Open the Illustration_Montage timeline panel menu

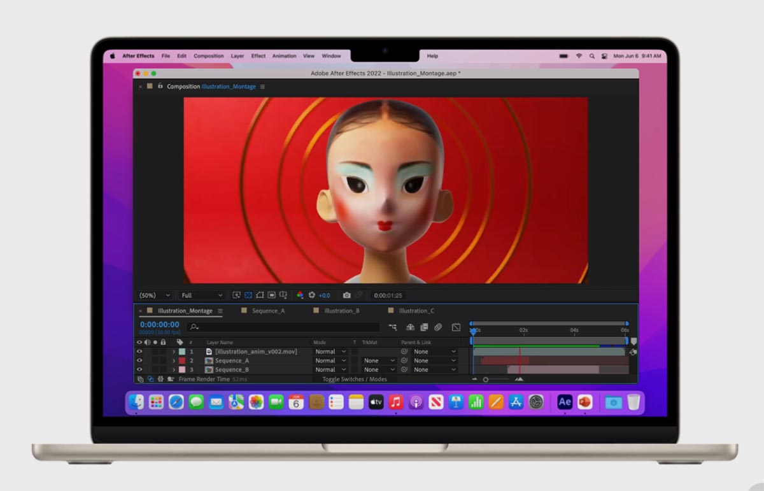(220, 311)
